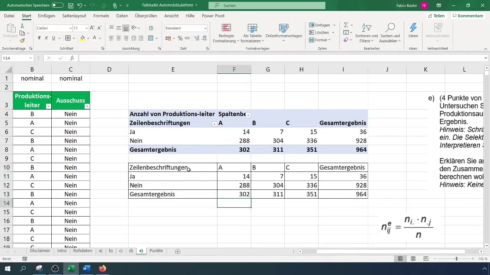Expand the Name Box dropdown
This screenshot has width=490, height=275.
(x=31, y=58)
